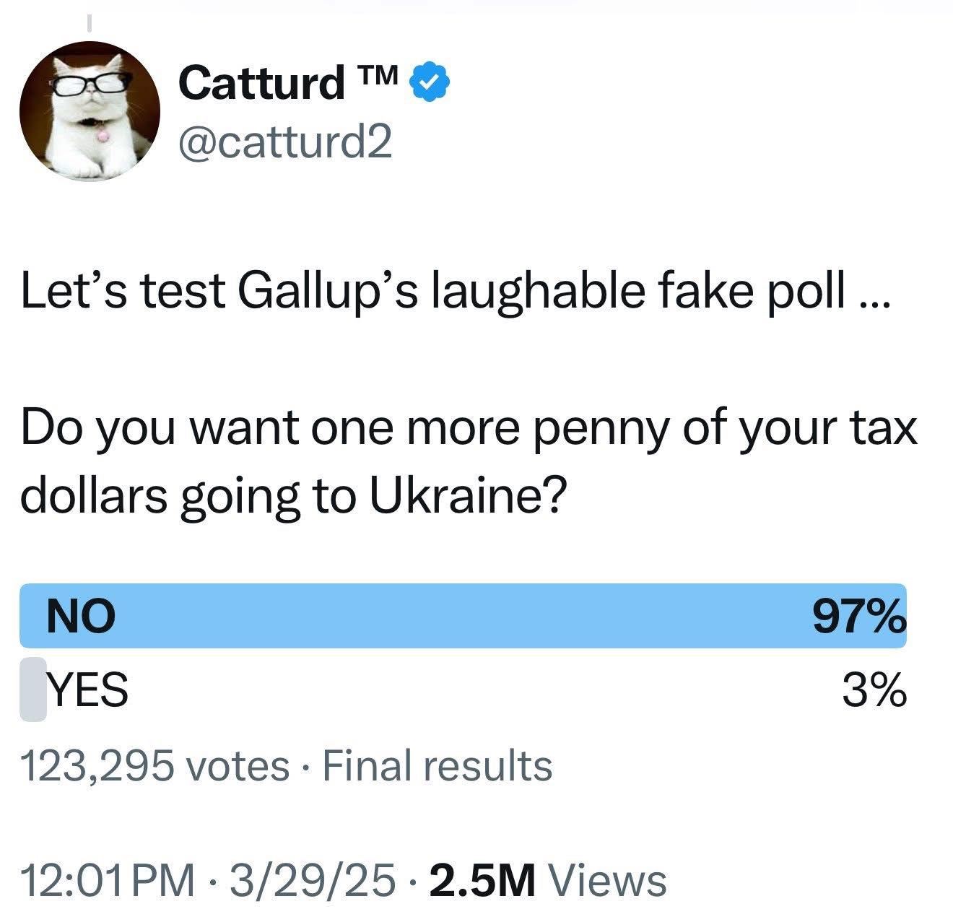
Task: Click the 3/29/25 post date
Action: [312, 880]
